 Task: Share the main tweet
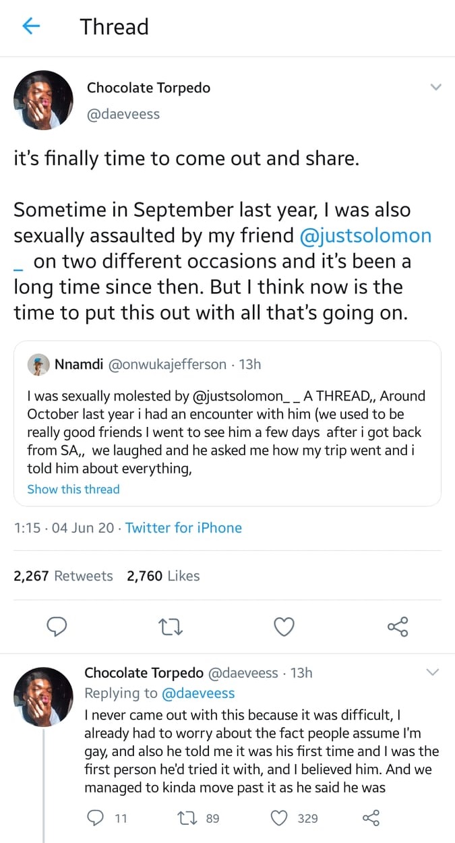(x=398, y=627)
